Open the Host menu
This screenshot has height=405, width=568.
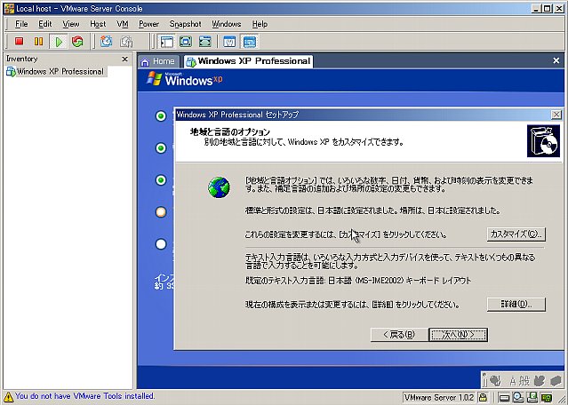[x=98, y=24]
